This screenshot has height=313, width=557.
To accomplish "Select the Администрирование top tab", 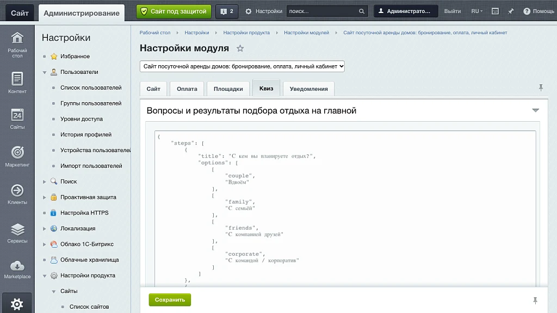I will point(82,13).
